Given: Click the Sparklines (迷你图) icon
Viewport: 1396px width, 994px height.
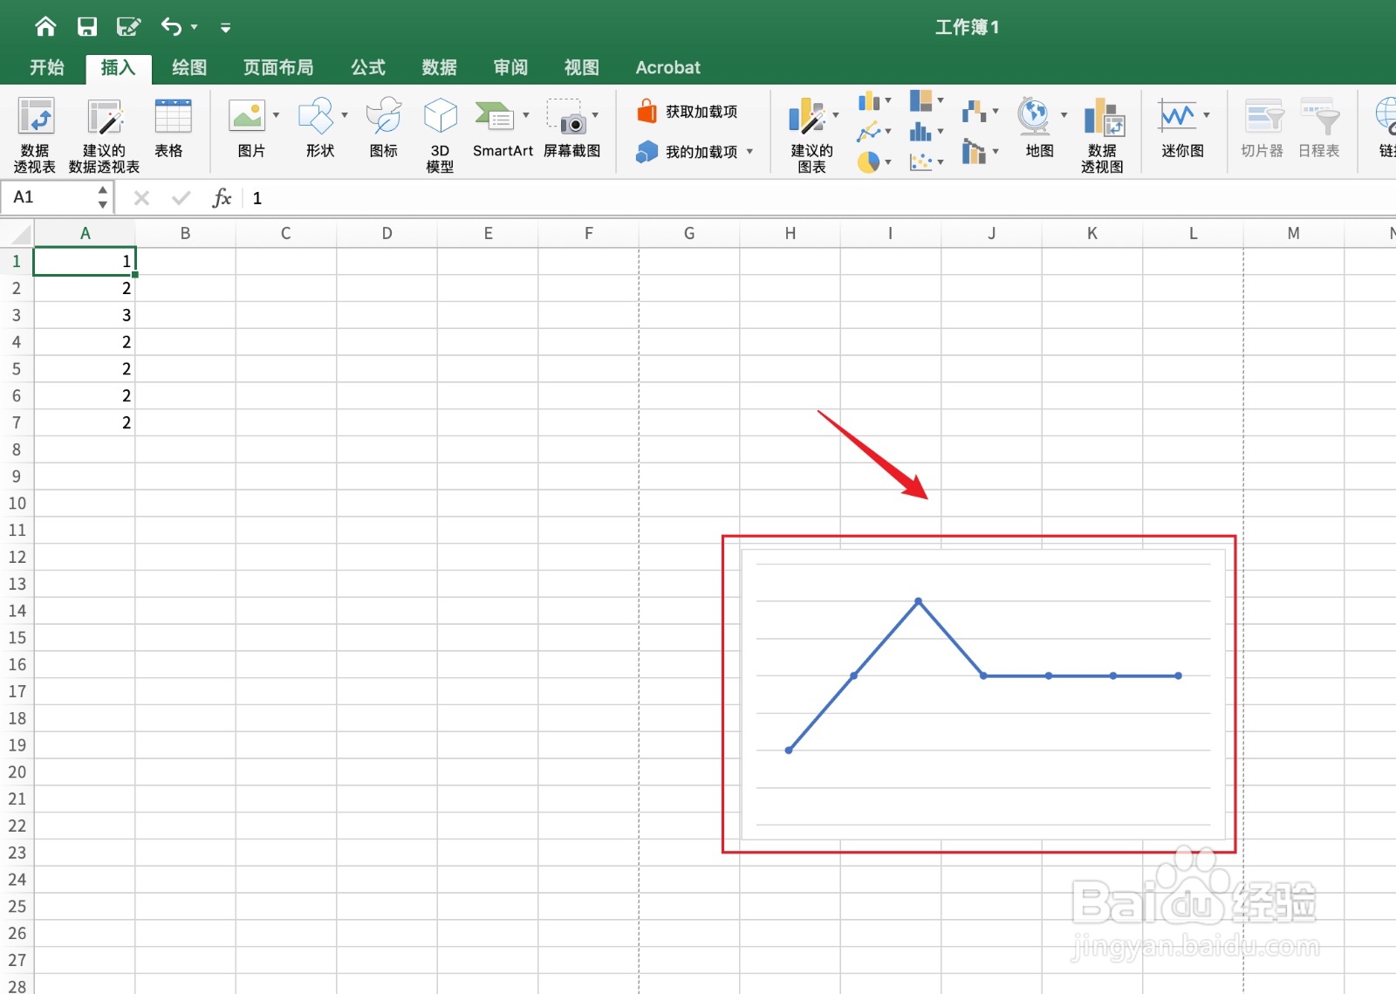Looking at the screenshot, I should [1177, 116].
